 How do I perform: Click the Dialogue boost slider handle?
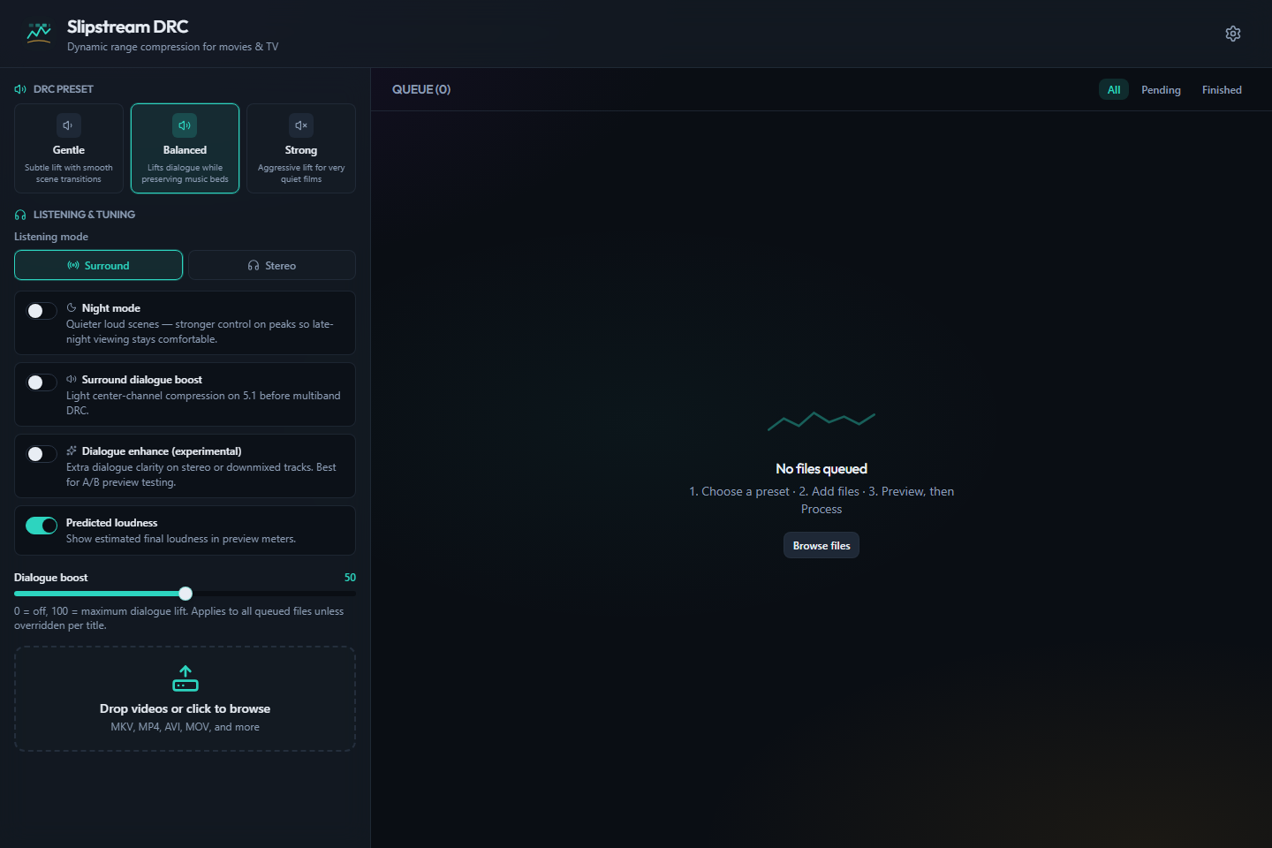[x=185, y=594]
